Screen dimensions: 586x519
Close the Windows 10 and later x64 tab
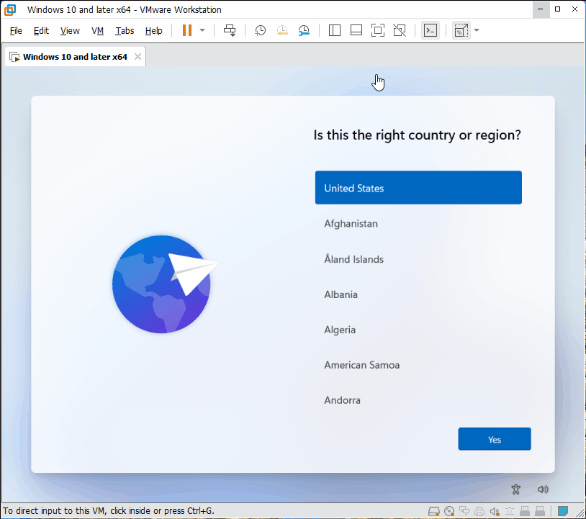pyautogui.click(x=138, y=57)
